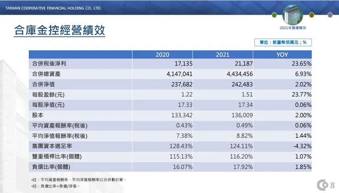Click the circular building photo above 2021年營運概況

pos(293,15)
